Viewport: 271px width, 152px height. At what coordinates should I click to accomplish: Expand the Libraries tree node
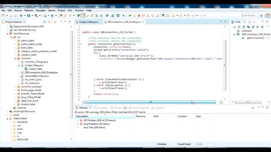(x=11, y=108)
